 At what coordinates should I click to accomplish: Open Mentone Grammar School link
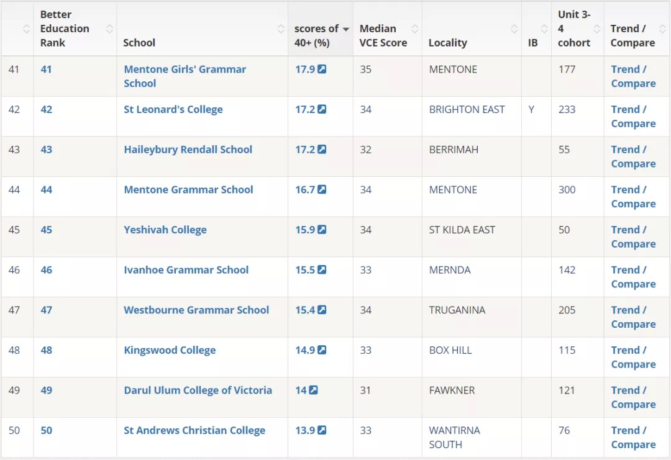coord(188,190)
